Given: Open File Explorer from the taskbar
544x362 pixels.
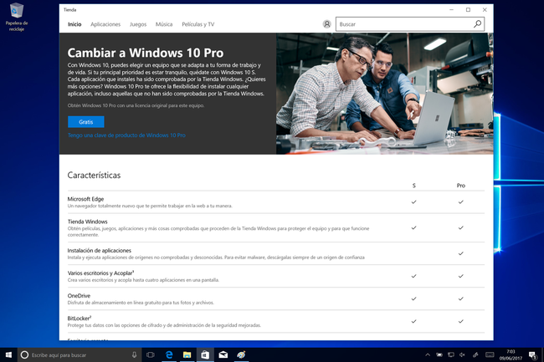Looking at the screenshot, I should 187,354.
